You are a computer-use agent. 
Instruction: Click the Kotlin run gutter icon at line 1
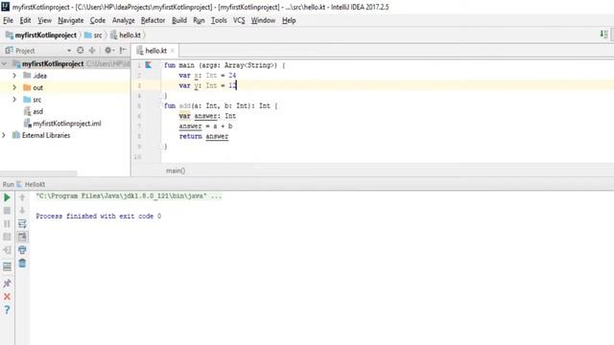[149, 65]
